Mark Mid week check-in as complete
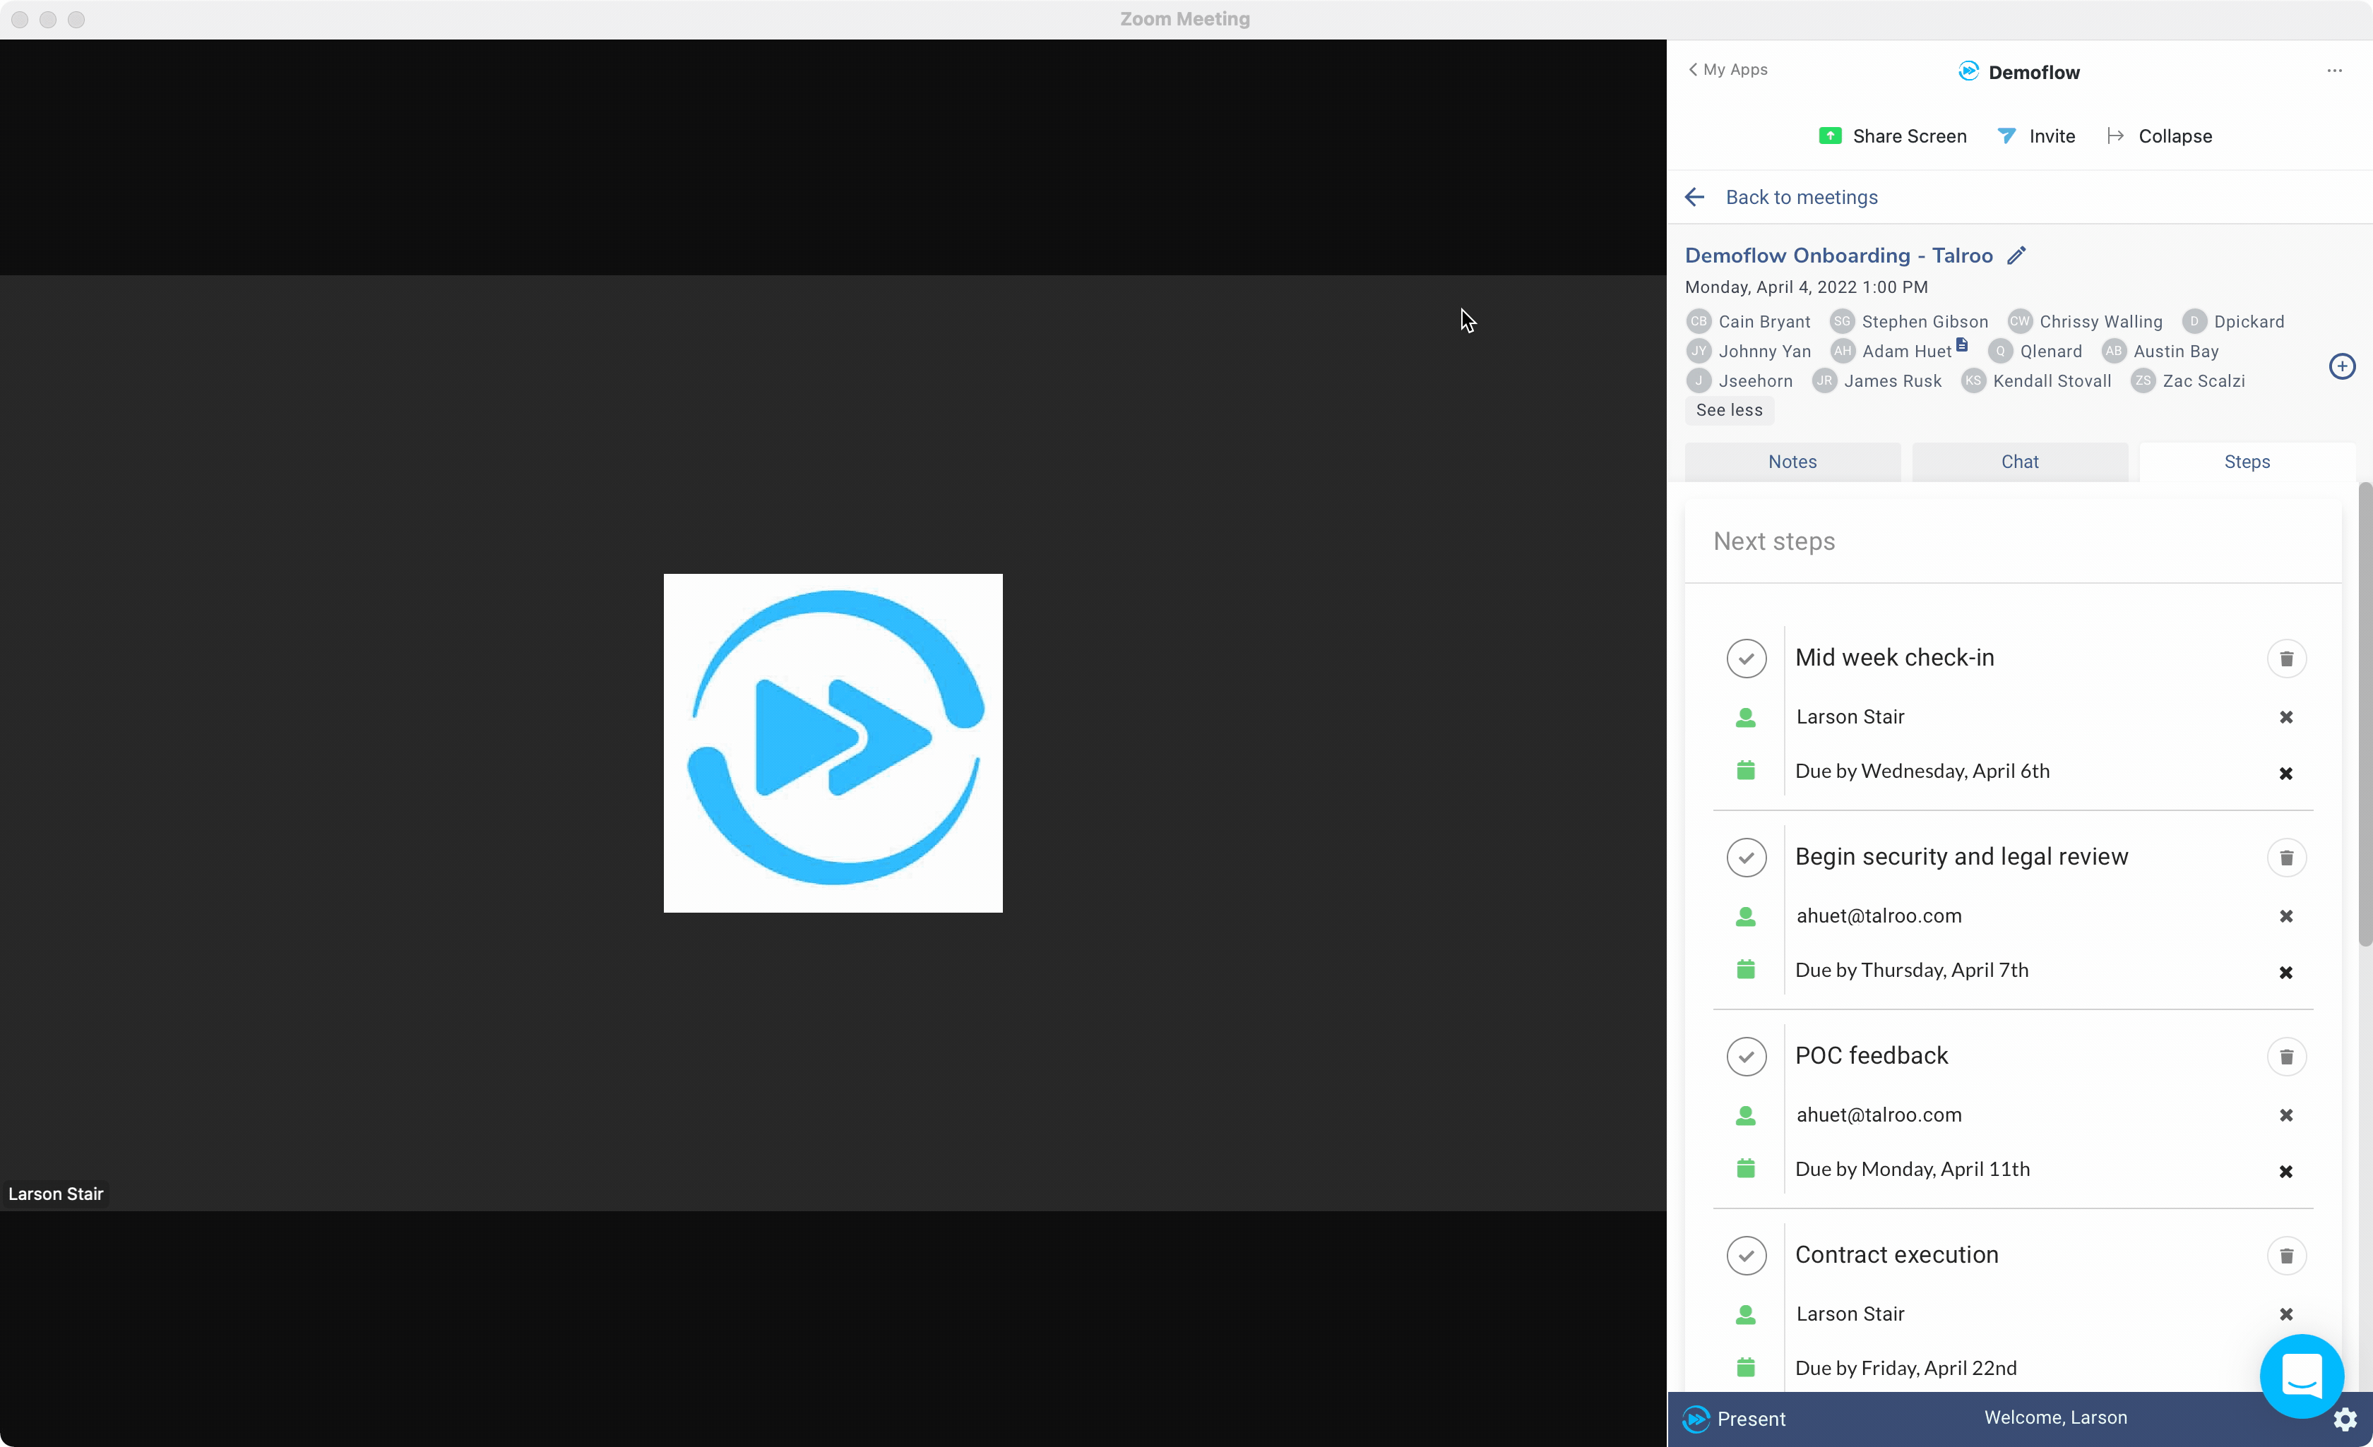 point(1746,659)
